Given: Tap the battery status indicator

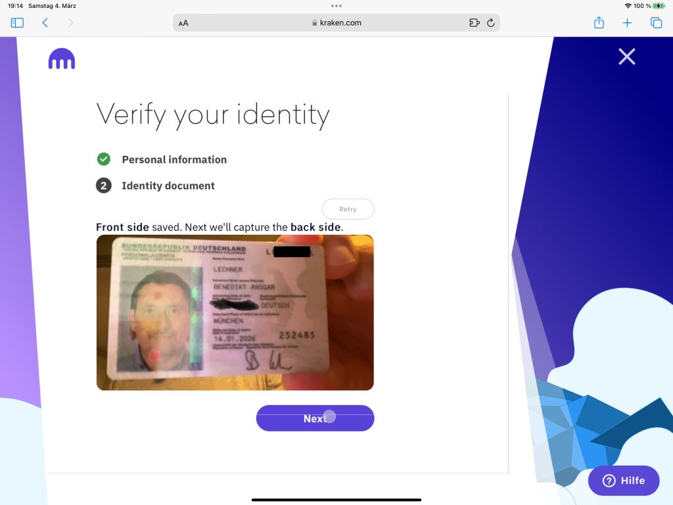Looking at the screenshot, I should pos(659,6).
